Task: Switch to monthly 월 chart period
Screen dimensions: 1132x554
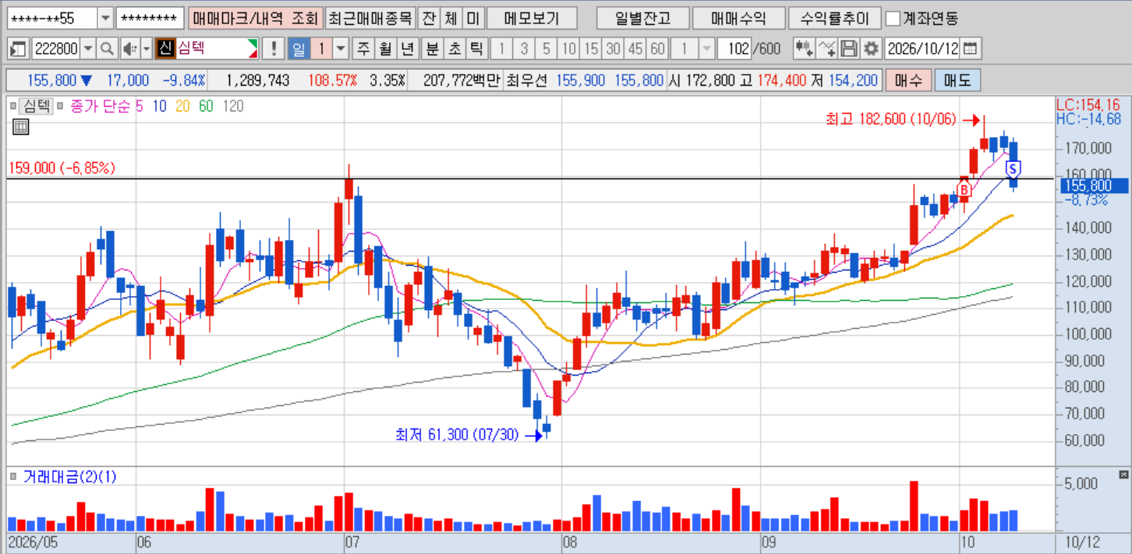Action: (385, 49)
